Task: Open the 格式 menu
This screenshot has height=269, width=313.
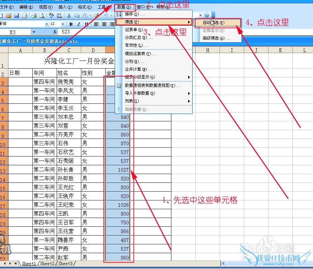Action: [85, 7]
